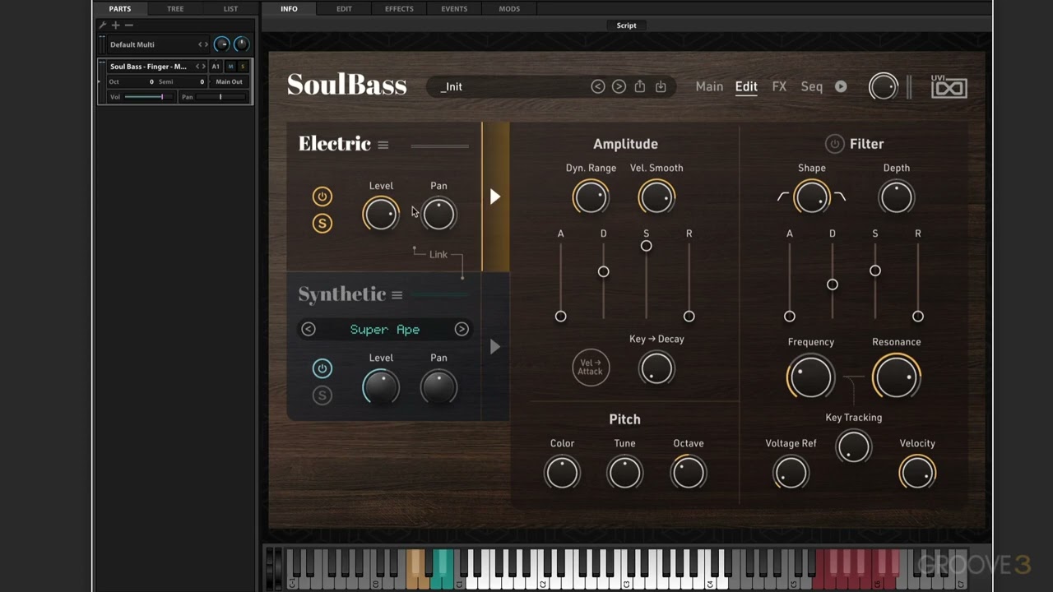Open the A1 MIDI channel selector
This screenshot has height=592, width=1053.
[216, 67]
